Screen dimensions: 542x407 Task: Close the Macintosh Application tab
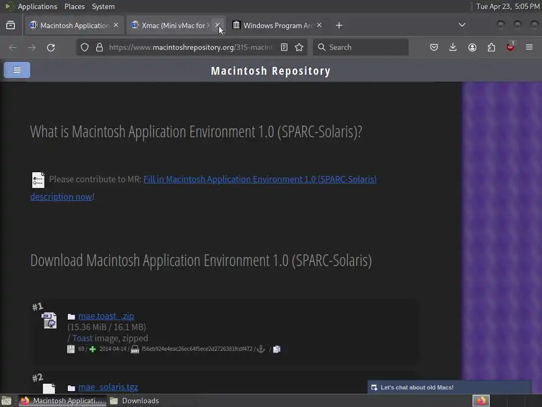tap(116, 25)
